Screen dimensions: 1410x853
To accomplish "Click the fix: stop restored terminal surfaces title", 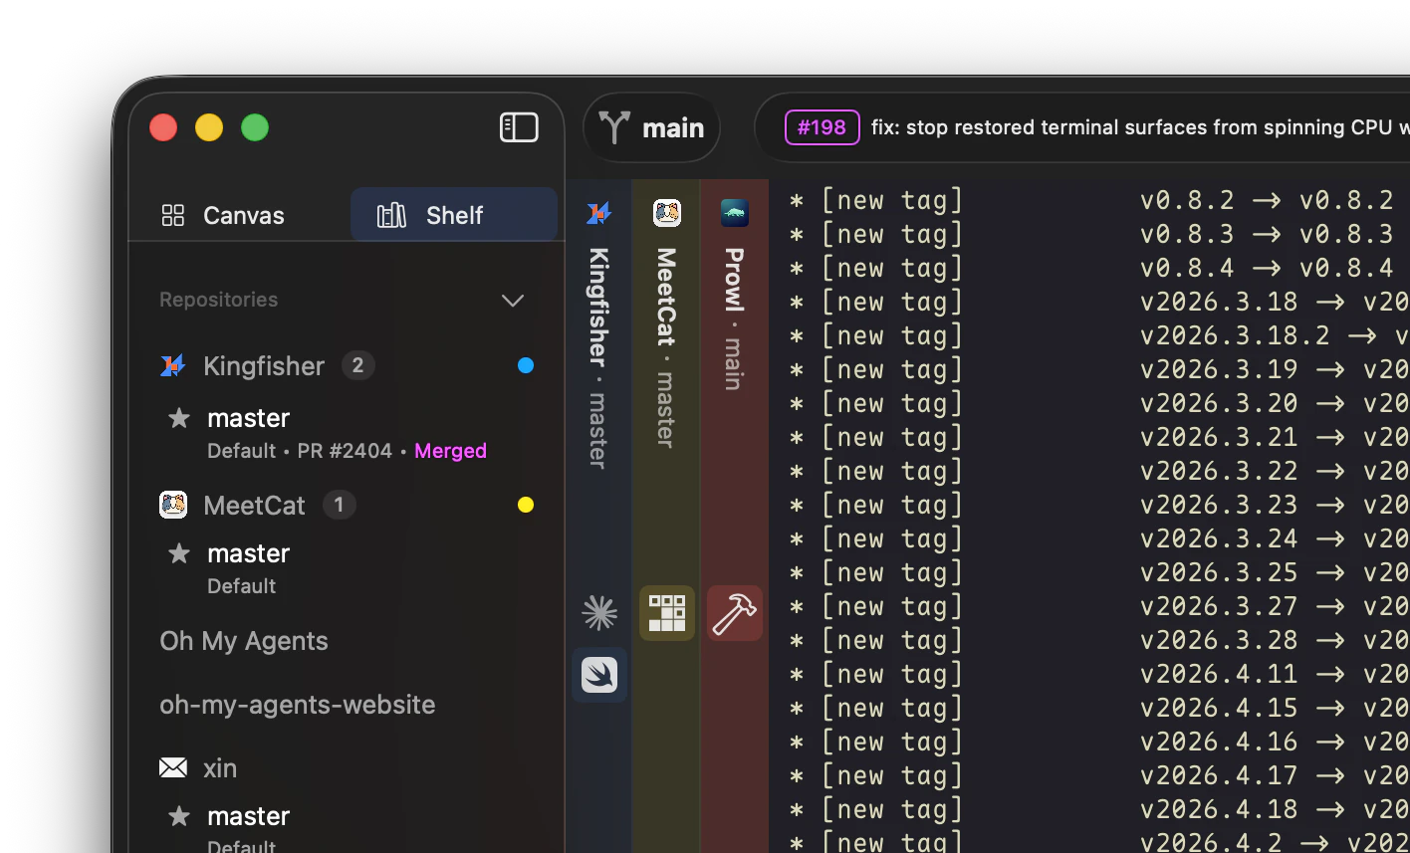I will coord(1140,127).
